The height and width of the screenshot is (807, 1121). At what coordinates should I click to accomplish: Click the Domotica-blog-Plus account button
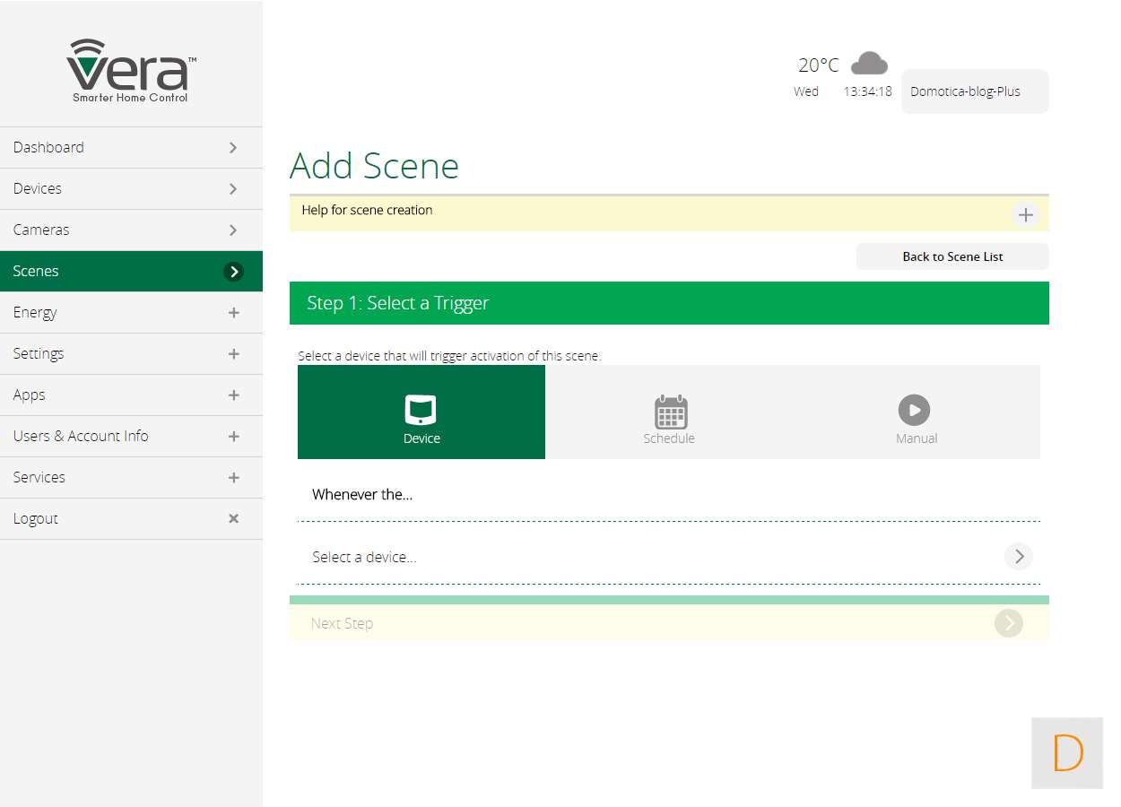[974, 91]
